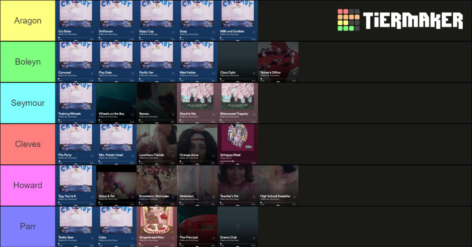Select the cyan Seymour tier label

click(28, 103)
